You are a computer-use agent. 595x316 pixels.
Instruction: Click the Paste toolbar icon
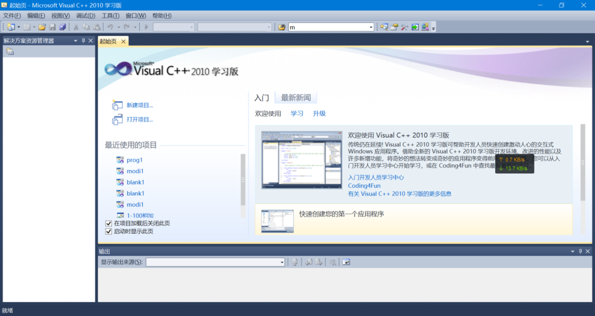coord(97,27)
